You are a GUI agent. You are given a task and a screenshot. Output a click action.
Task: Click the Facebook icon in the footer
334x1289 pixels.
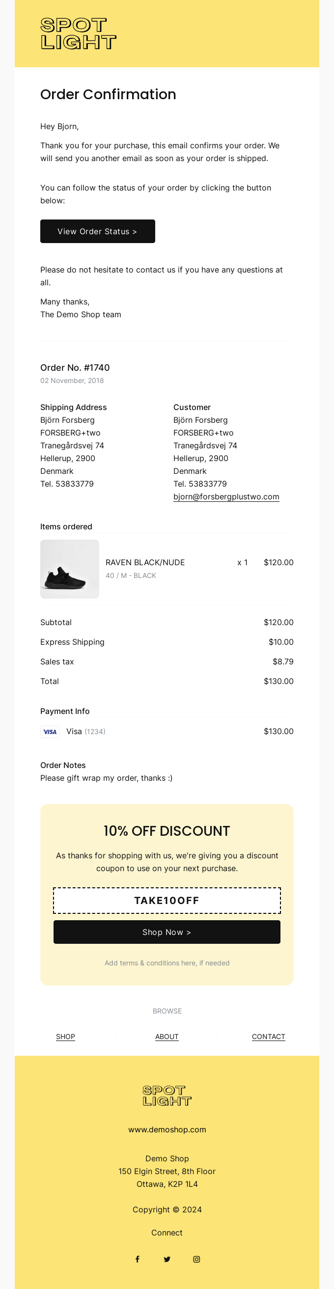pyautogui.click(x=137, y=1259)
